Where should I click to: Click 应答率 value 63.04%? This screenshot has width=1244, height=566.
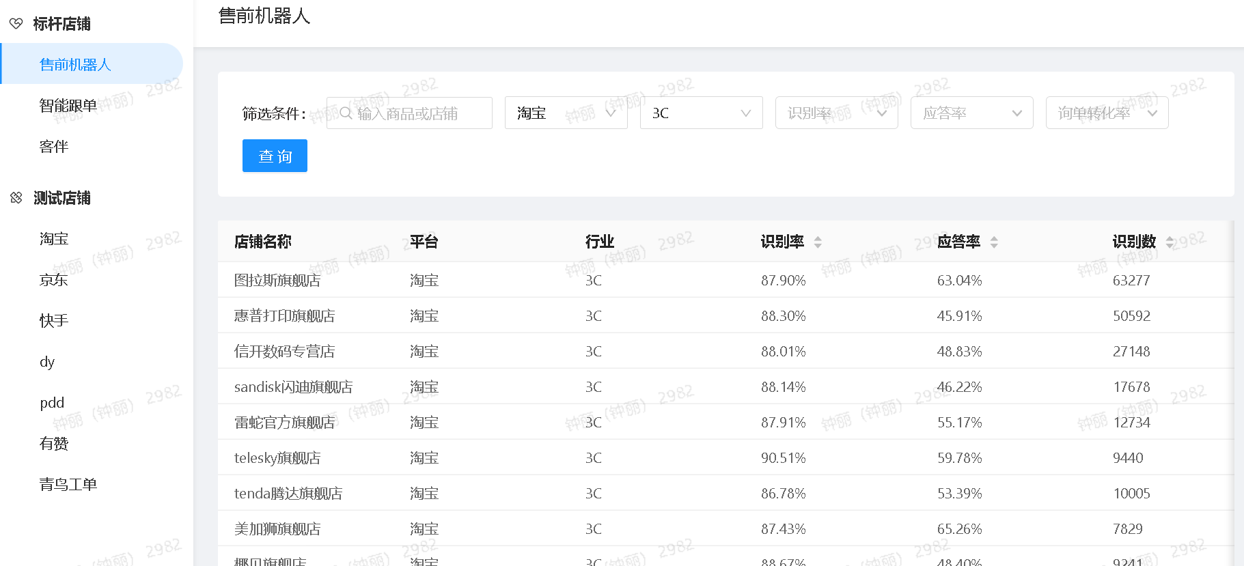click(960, 281)
